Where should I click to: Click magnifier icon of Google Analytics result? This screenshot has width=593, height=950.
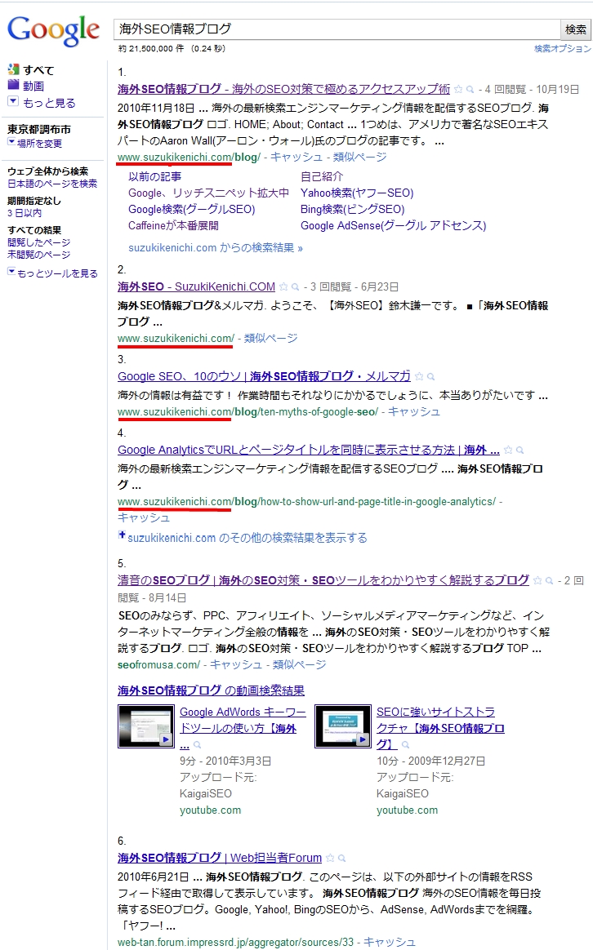[519, 451]
